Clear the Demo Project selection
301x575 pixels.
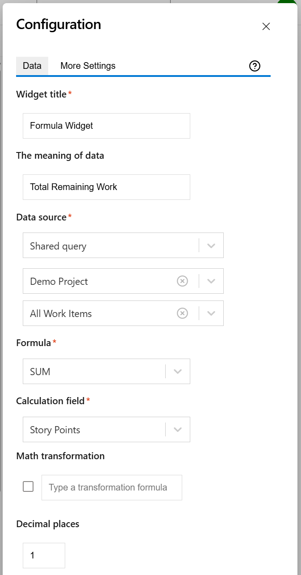tap(182, 281)
